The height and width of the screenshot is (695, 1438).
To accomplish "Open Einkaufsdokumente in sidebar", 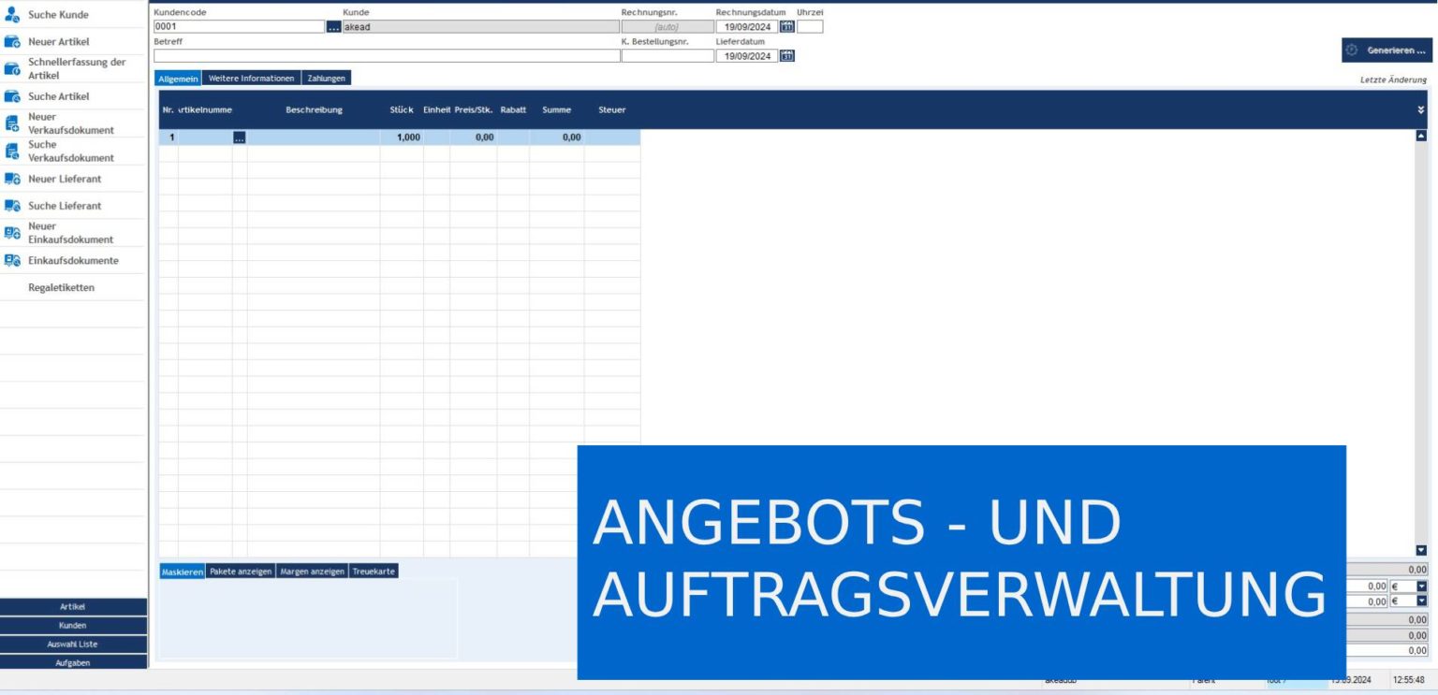I will click(73, 260).
